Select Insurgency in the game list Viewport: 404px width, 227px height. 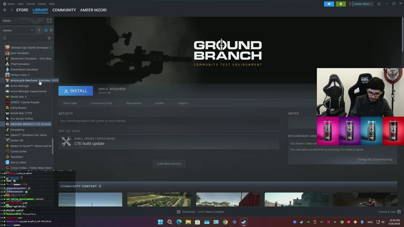(17, 130)
